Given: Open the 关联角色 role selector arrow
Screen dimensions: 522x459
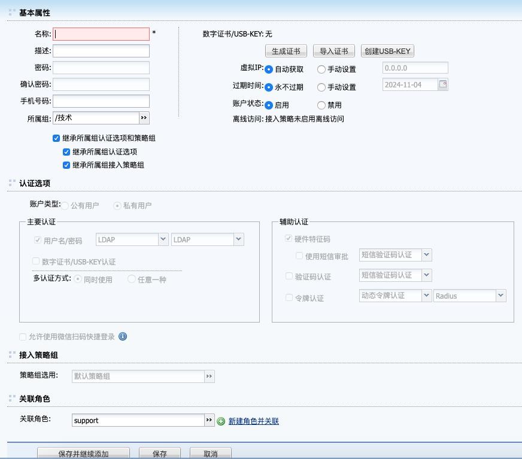Looking at the screenshot, I should point(209,420).
